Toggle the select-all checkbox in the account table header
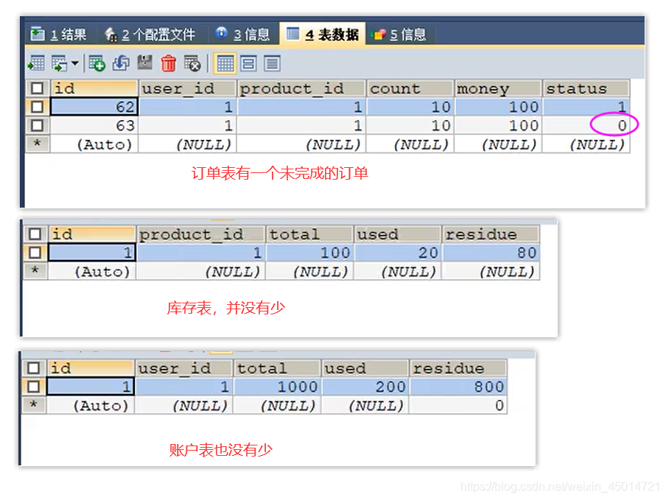This screenshot has width=666, height=500. click(34, 368)
